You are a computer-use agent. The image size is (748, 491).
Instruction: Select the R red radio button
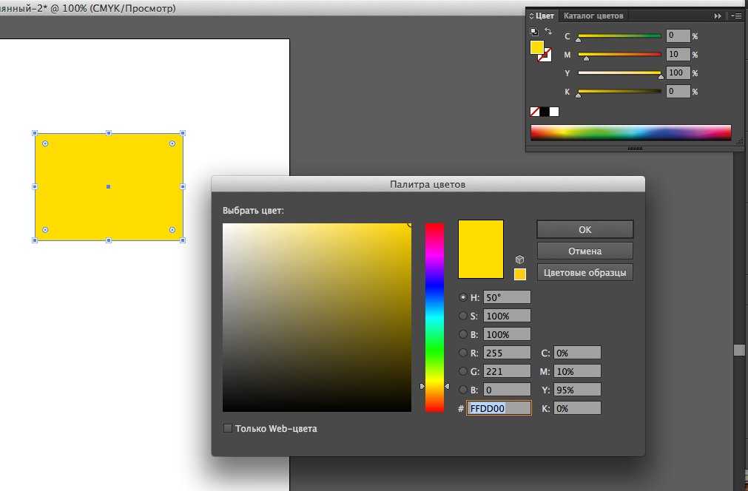pyautogui.click(x=462, y=353)
